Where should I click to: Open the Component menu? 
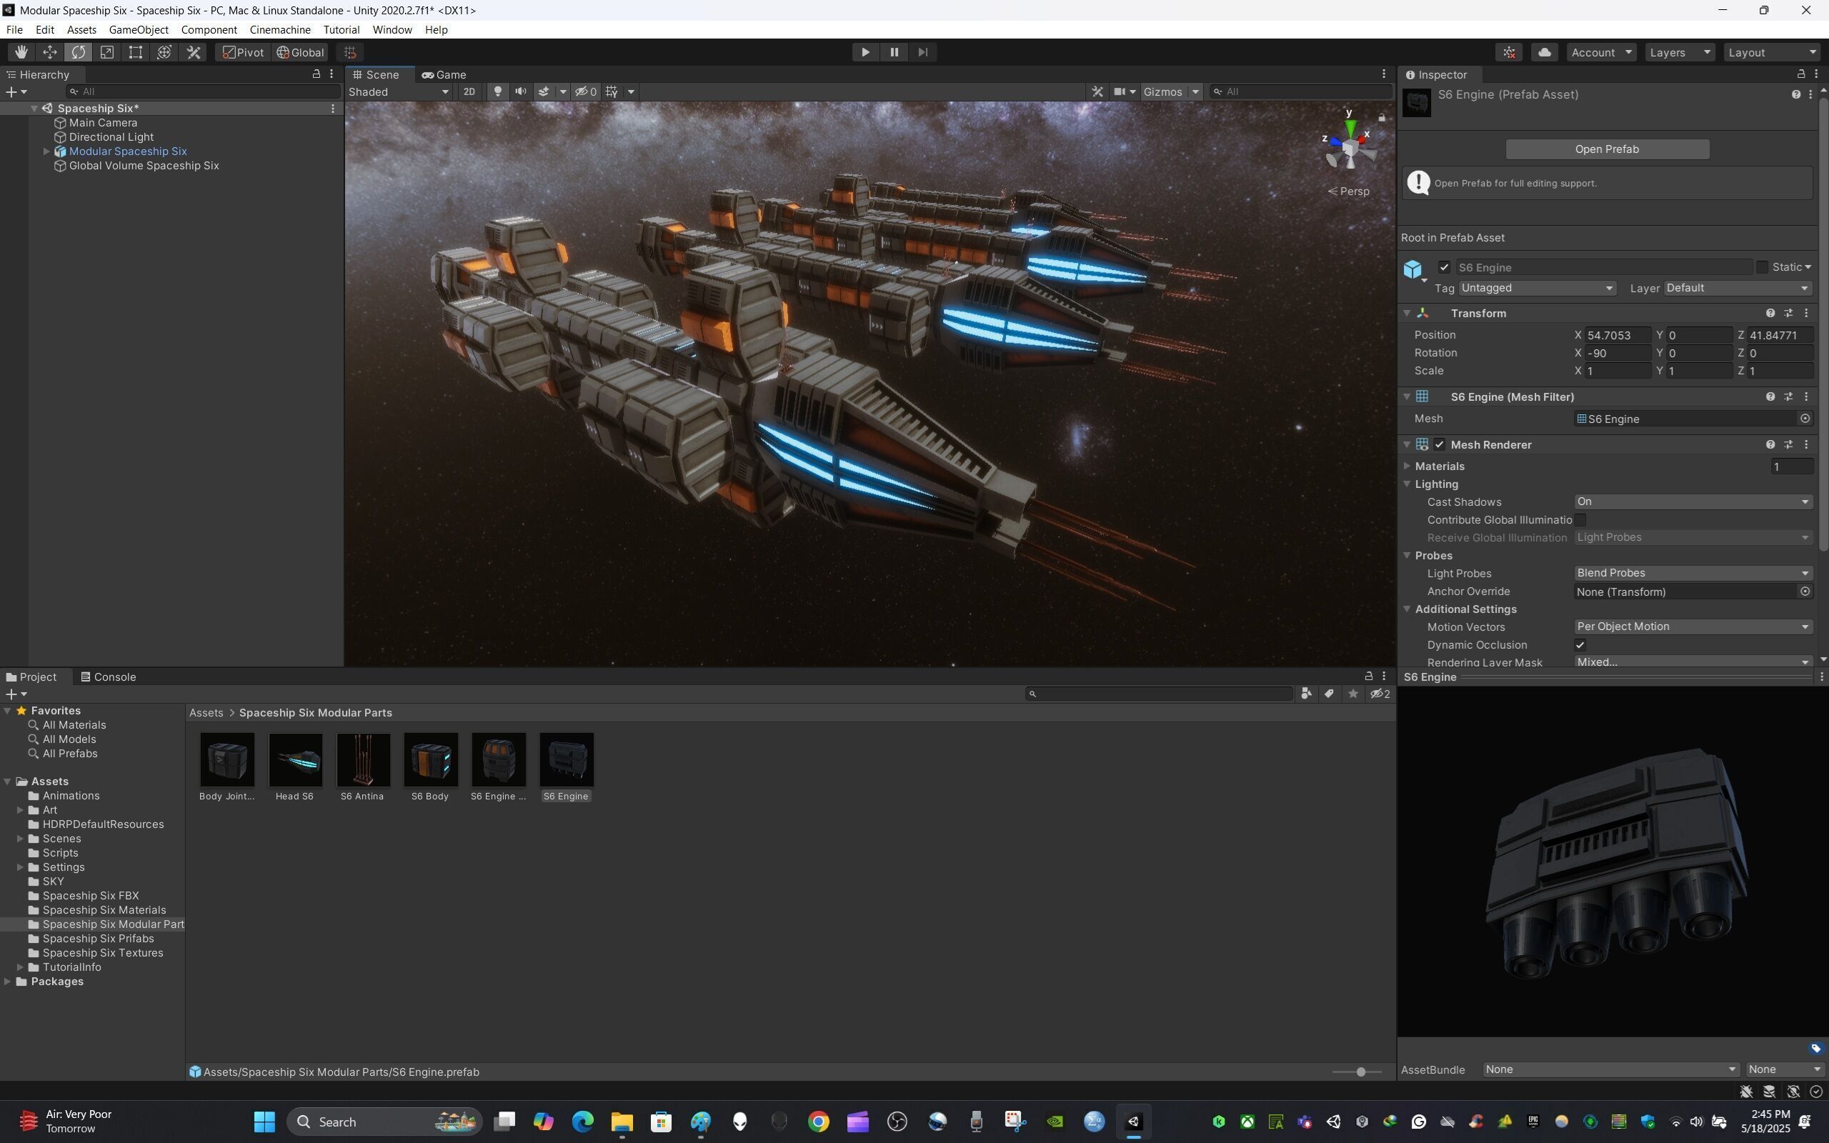209,29
